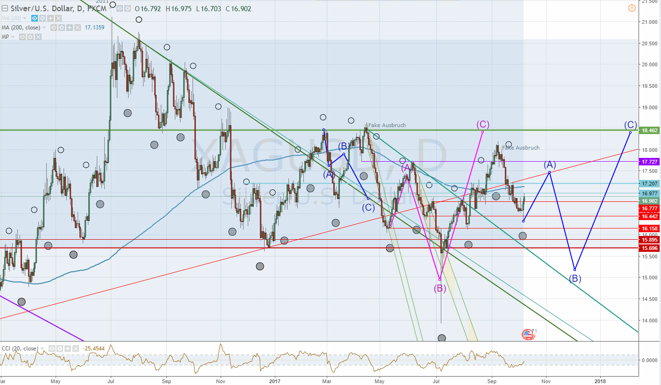Remove the Vol (20) indicator
Viewport: 661px width, 385px height.
click(58, 18)
